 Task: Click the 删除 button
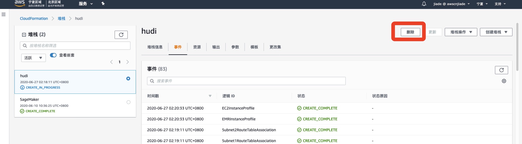(x=410, y=32)
